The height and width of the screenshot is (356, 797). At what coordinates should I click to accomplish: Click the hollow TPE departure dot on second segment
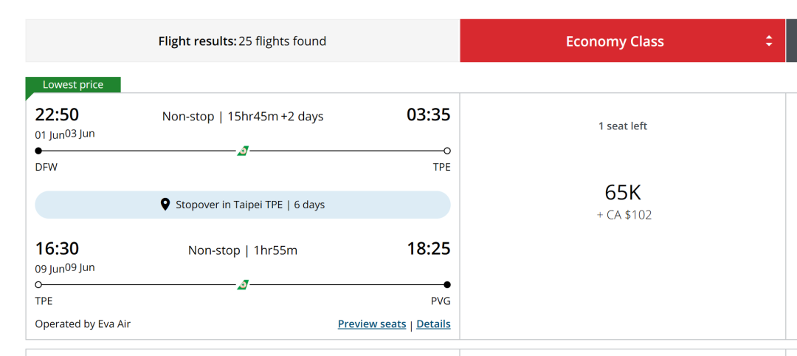pos(38,284)
